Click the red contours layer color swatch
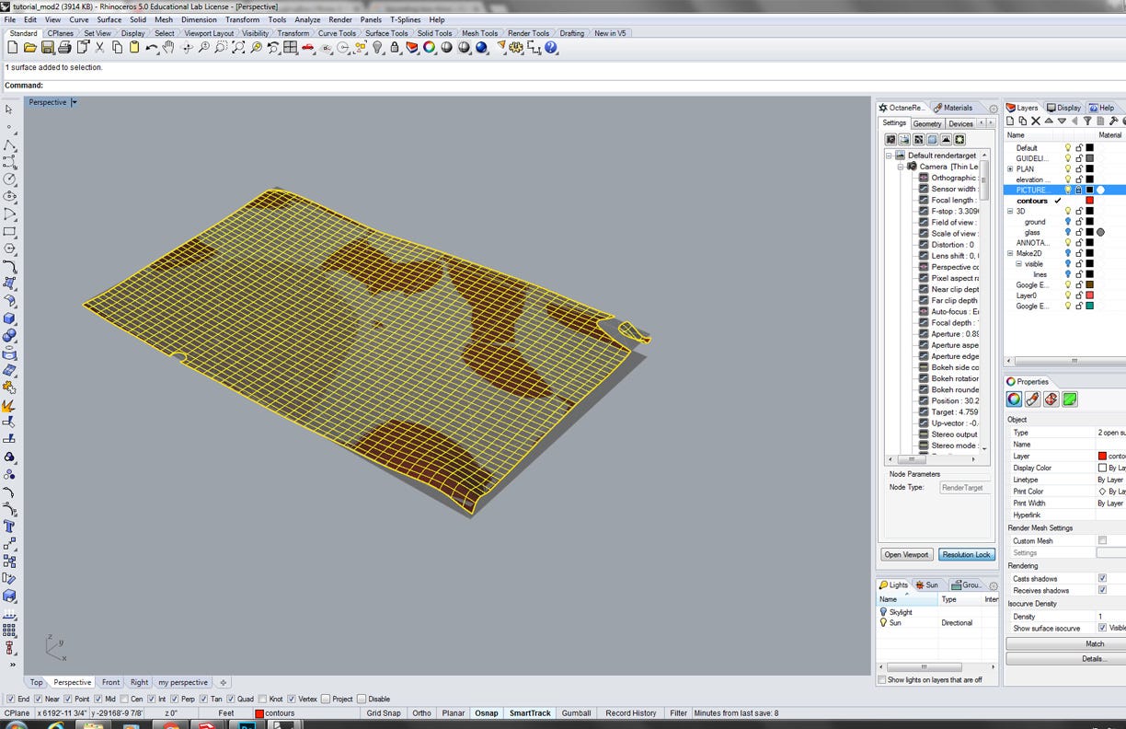Viewport: 1126px width, 729px height. pyautogui.click(x=1090, y=201)
